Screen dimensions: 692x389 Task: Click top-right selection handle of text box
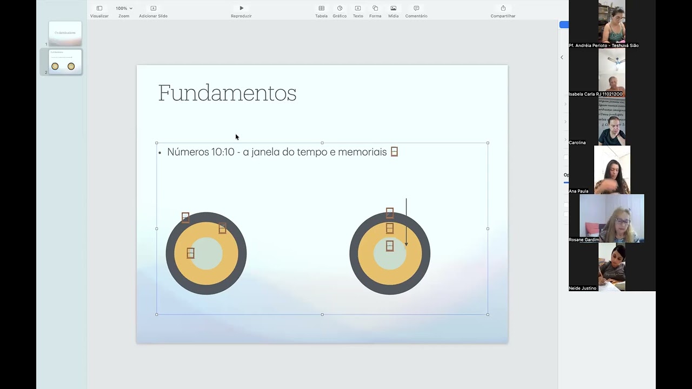(x=488, y=143)
